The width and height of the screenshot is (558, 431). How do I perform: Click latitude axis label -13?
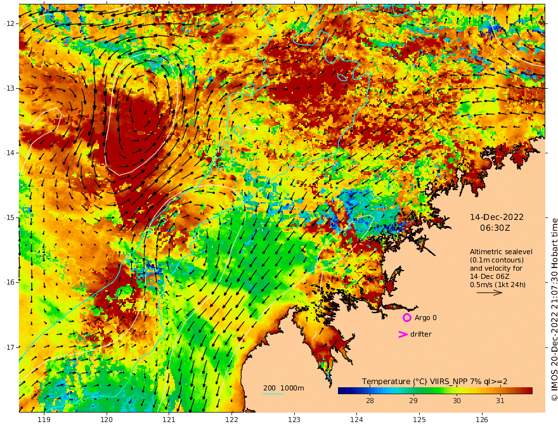click(9, 88)
